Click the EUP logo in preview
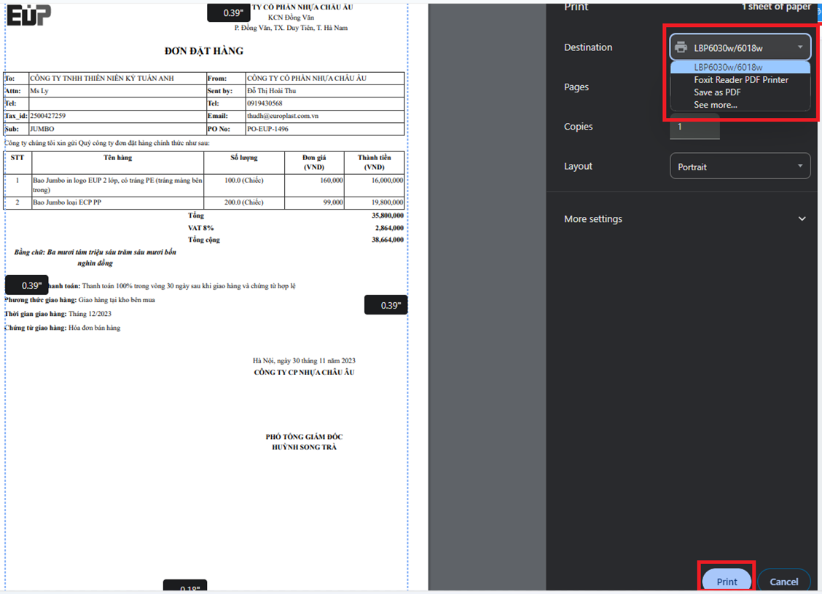Viewport: 822px width, 594px height. point(29,15)
